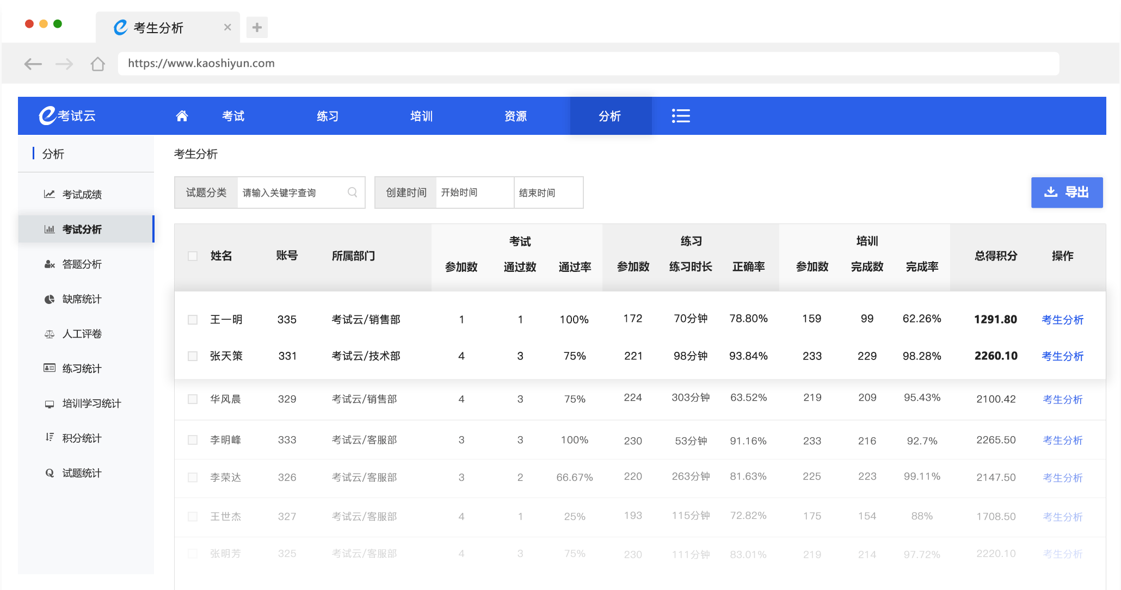The height and width of the screenshot is (590, 1121).
Task: Open 考生分析 link for 华风晨
Action: click(1062, 399)
